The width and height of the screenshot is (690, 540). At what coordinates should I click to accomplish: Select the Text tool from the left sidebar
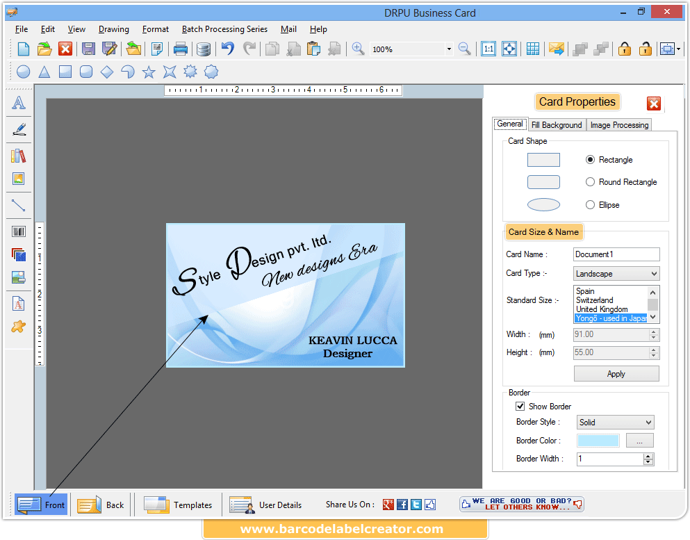point(17,102)
